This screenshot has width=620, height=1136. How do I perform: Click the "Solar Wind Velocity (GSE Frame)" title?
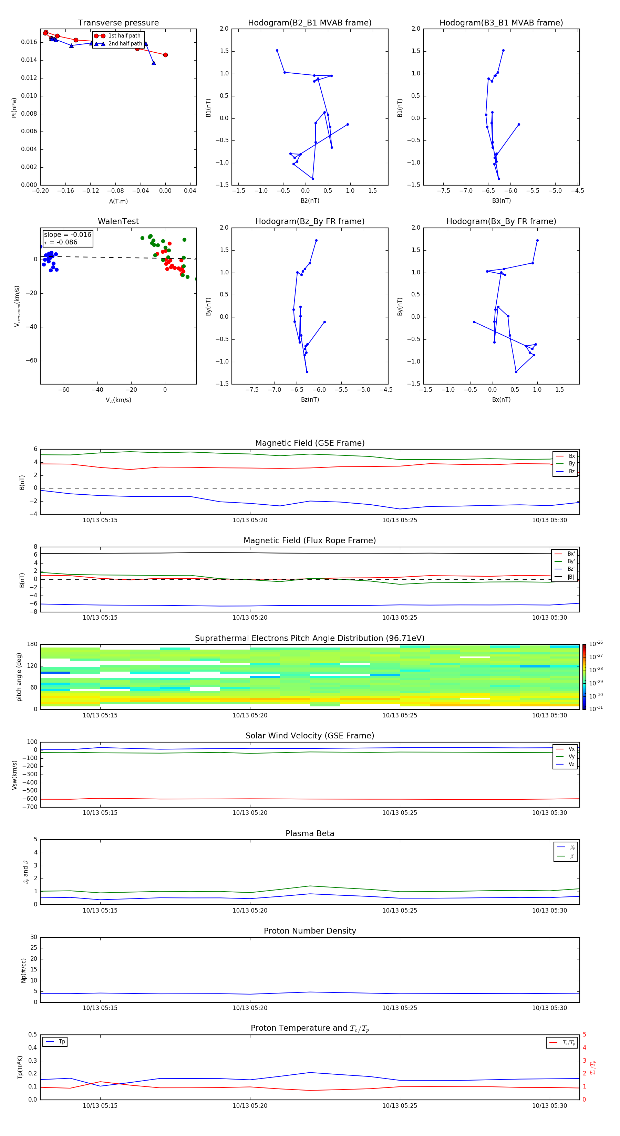click(310, 736)
